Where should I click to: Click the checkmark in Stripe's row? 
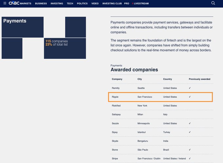tap(190, 158)
